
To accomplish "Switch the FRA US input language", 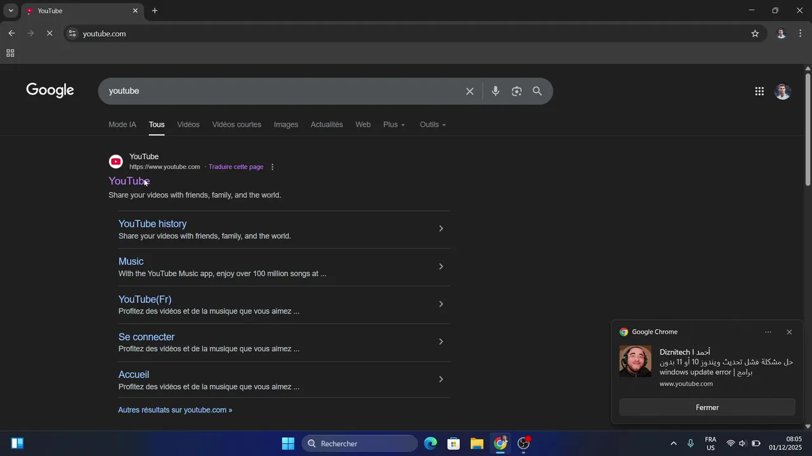I will point(710,443).
